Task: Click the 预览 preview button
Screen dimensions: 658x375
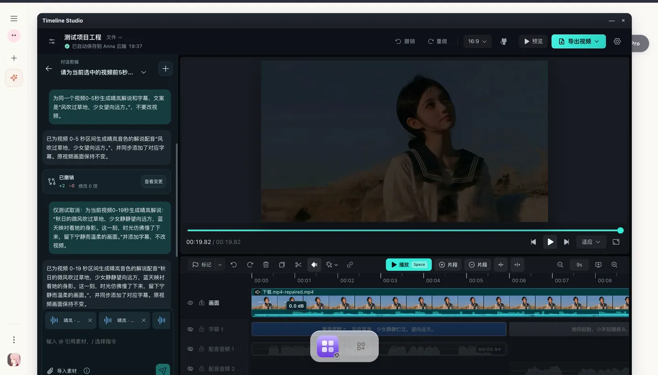Action: (533, 41)
